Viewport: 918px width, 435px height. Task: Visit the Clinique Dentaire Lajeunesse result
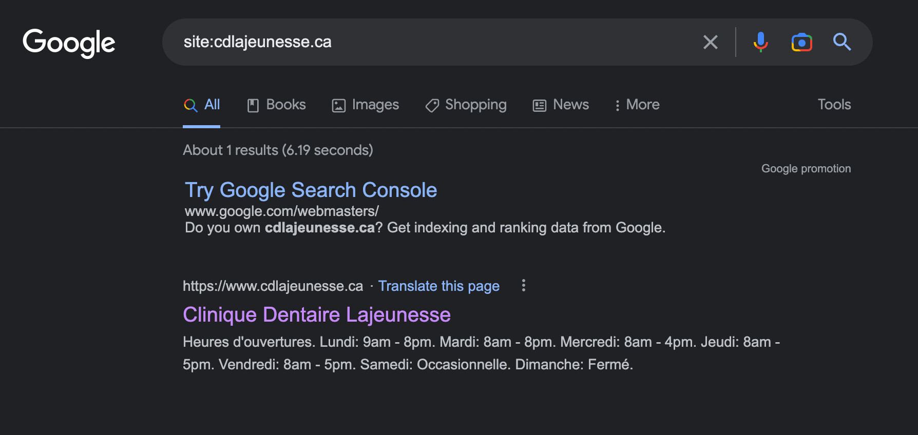pos(316,314)
